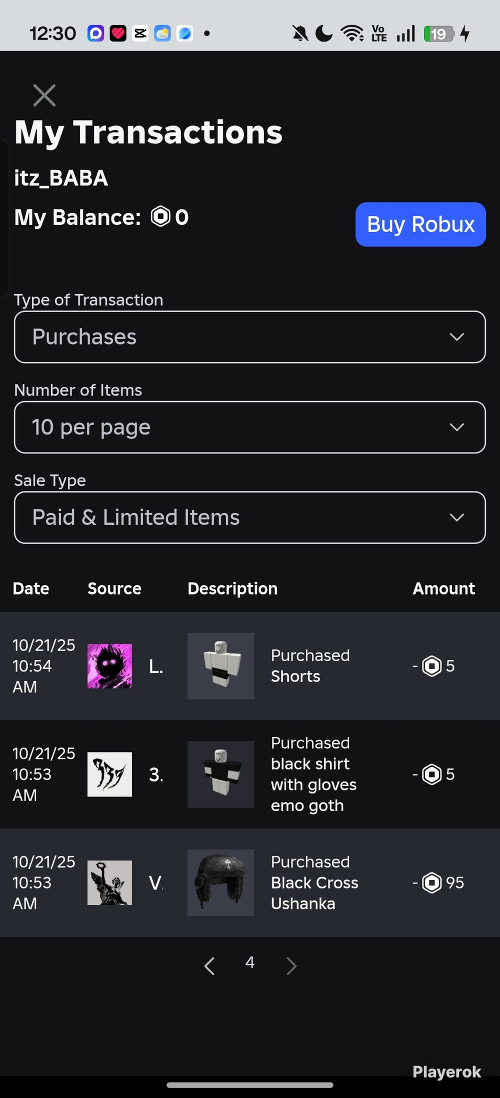Open Purchased Shorts description link

tap(310, 666)
